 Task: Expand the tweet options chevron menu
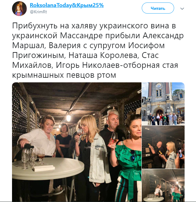pyautogui.click(x=182, y=9)
